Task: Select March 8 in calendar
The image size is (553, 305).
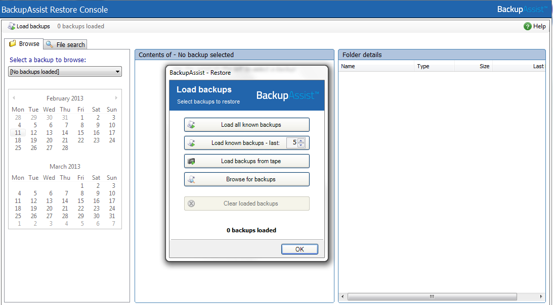Action: coord(82,193)
